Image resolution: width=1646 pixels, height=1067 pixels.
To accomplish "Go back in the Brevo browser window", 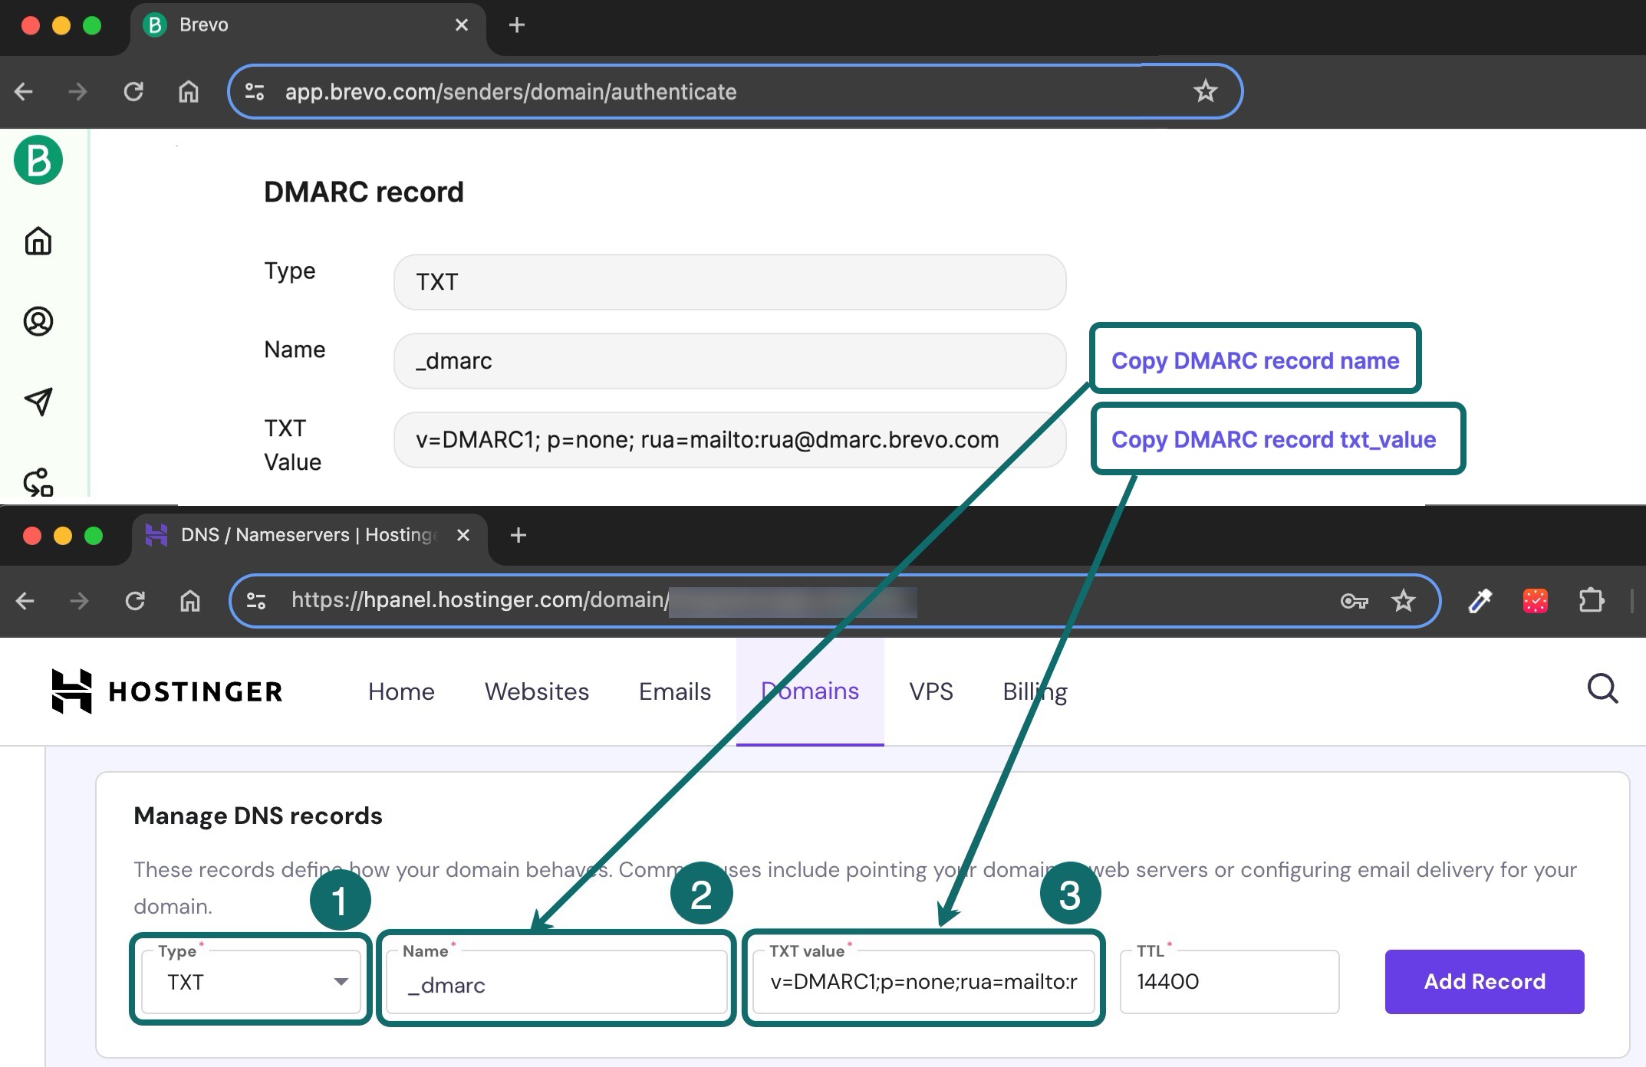I will coord(24,92).
